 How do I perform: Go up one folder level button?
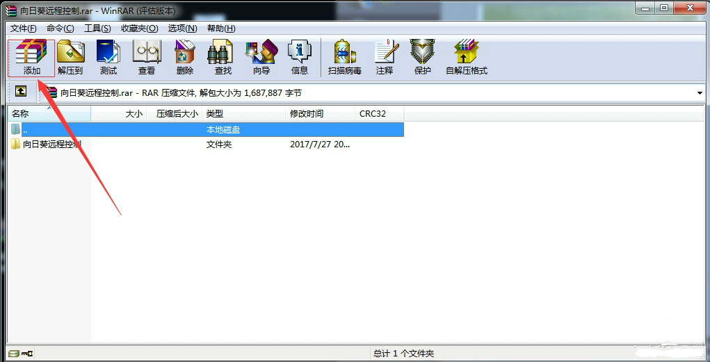[21, 92]
